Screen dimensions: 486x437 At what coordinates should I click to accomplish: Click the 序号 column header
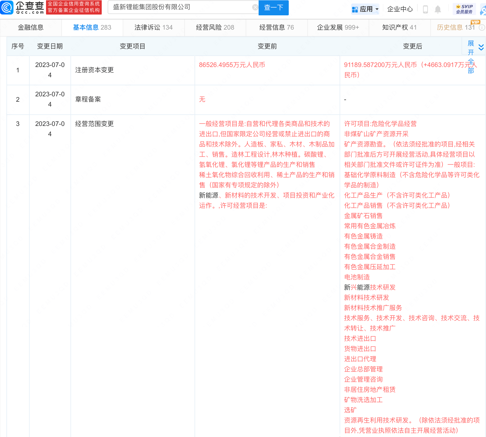tap(18, 46)
